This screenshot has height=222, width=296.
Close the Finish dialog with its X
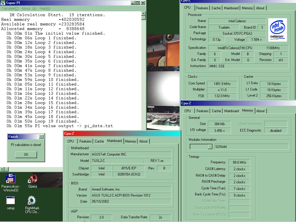[x=41, y=137]
